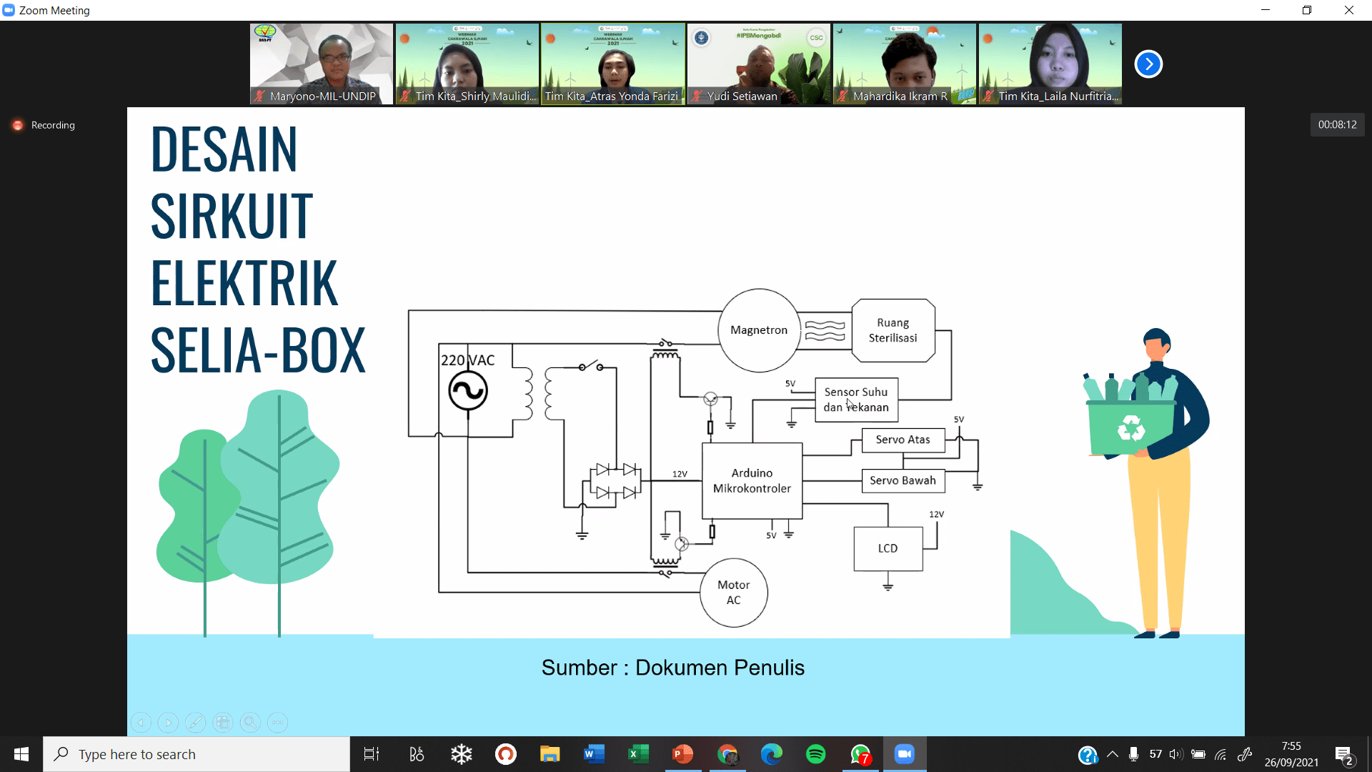This screenshot has height=772, width=1372.
Task: Advance to next slide in slideshow controls
Action: tap(168, 723)
